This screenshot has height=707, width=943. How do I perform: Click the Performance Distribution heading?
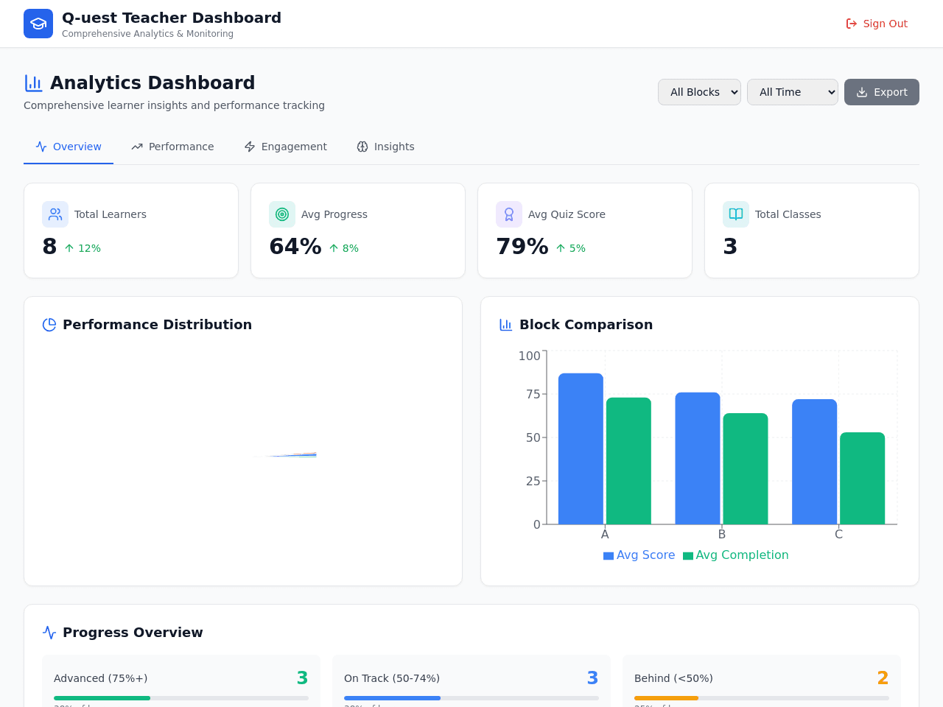pyautogui.click(x=157, y=325)
